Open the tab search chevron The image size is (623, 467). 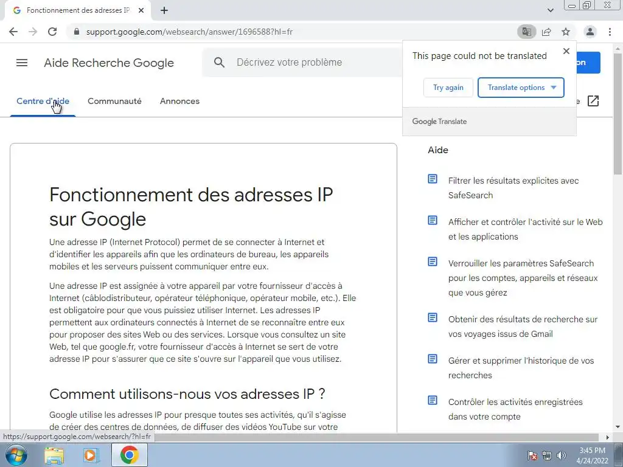(x=550, y=10)
